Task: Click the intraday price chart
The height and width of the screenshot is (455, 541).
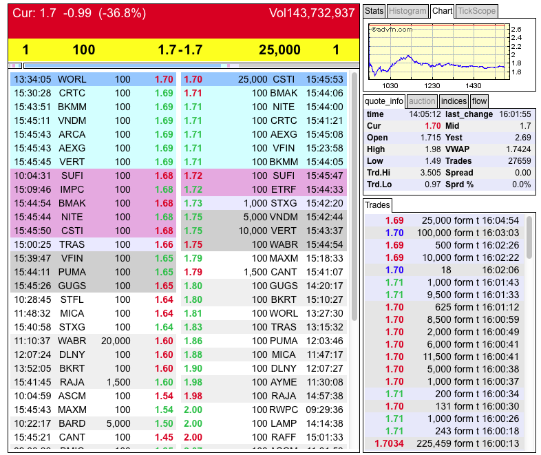Action: pyautogui.click(x=439, y=52)
